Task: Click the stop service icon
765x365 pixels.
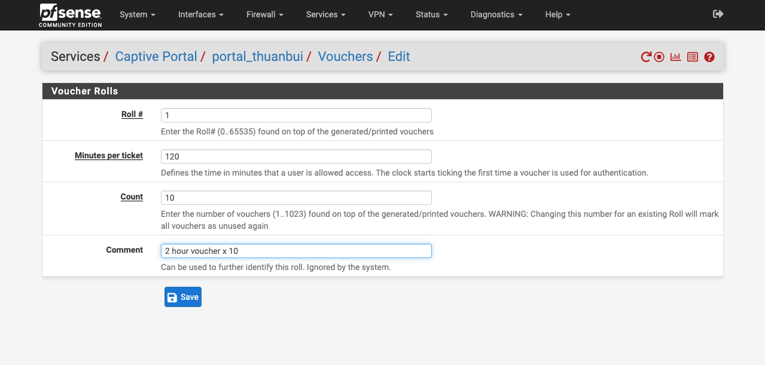Action: (x=659, y=57)
